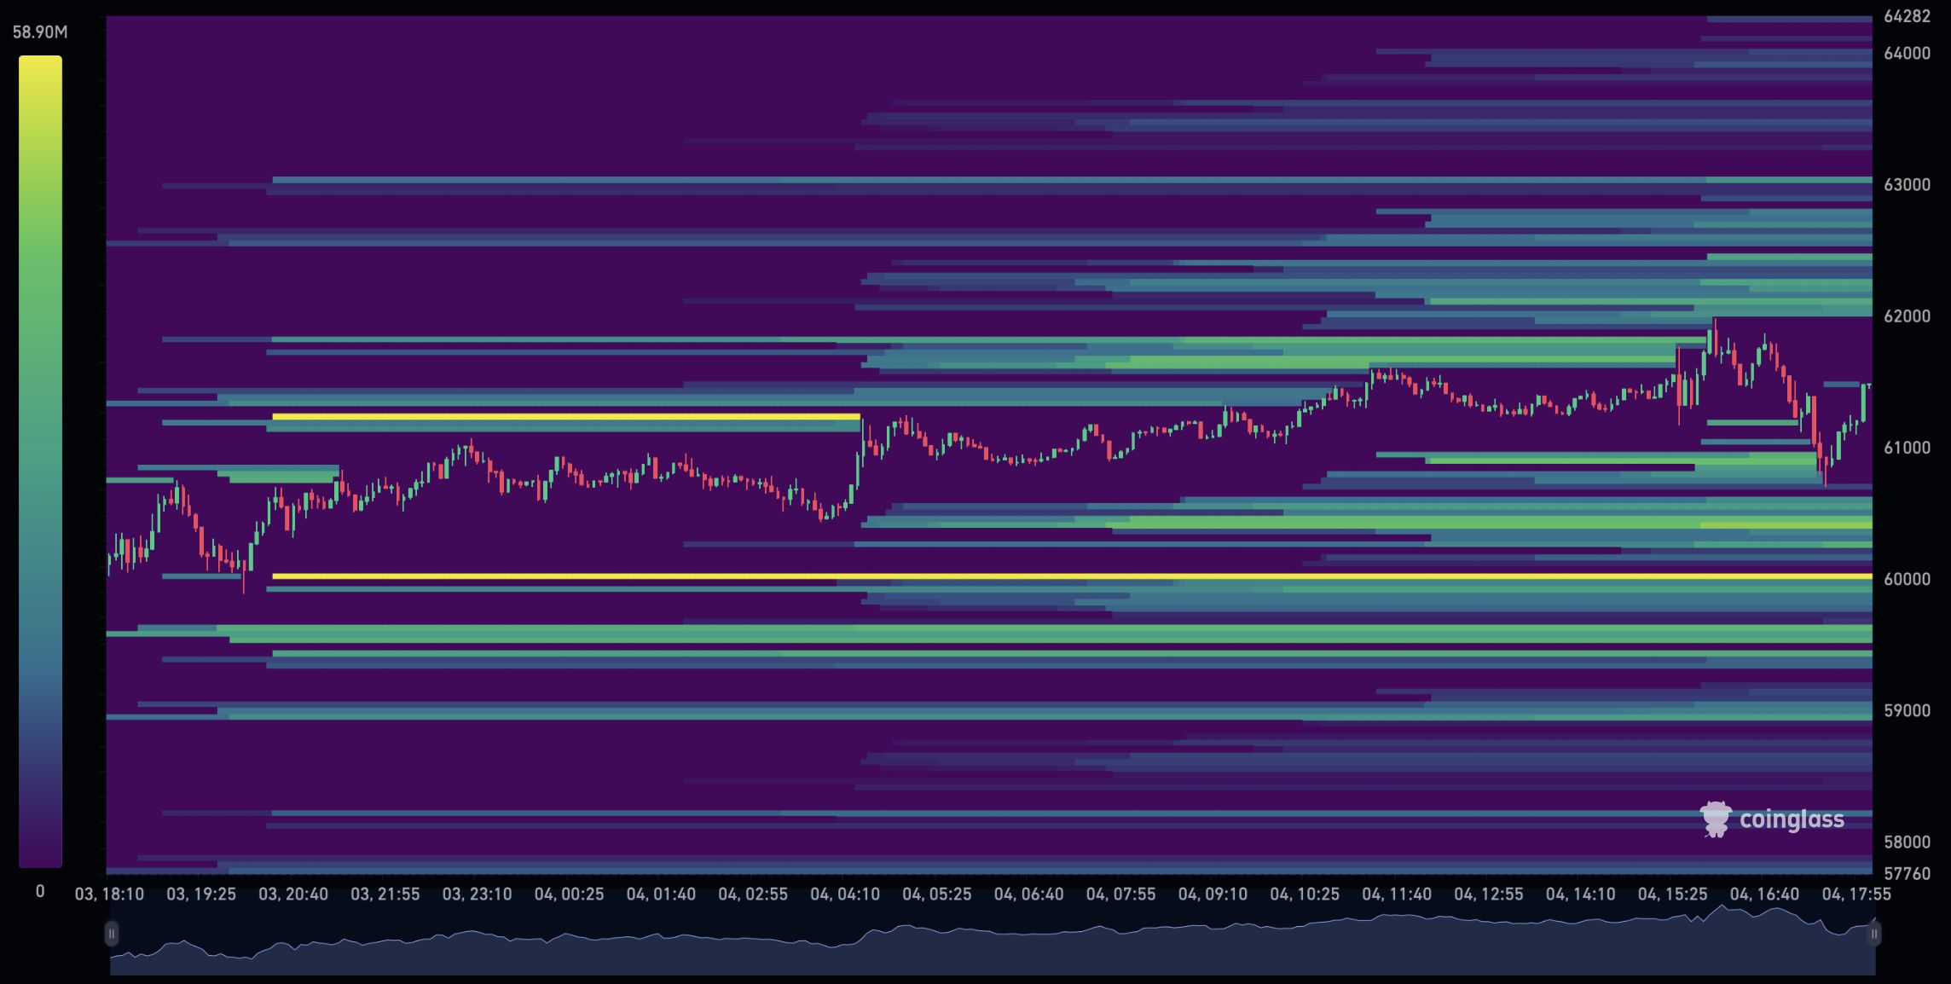This screenshot has width=1951, height=984.
Task: Click the 04, 11:40 time axis label
Action: pos(1396,894)
